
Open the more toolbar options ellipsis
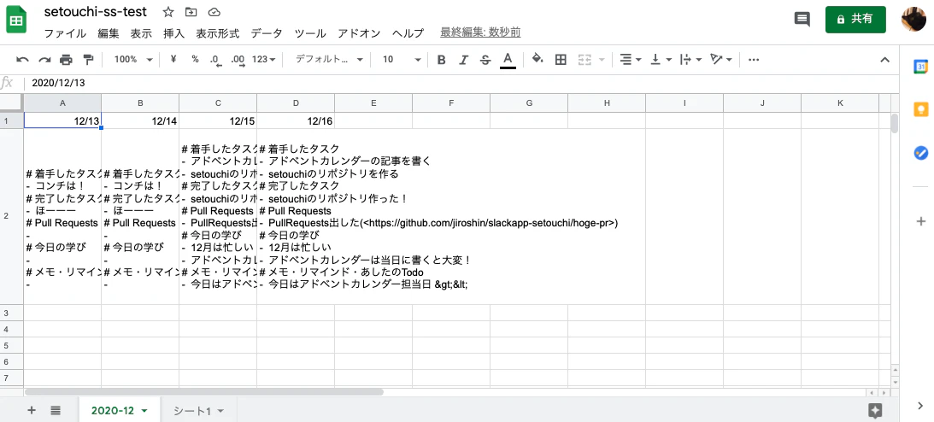coord(754,60)
